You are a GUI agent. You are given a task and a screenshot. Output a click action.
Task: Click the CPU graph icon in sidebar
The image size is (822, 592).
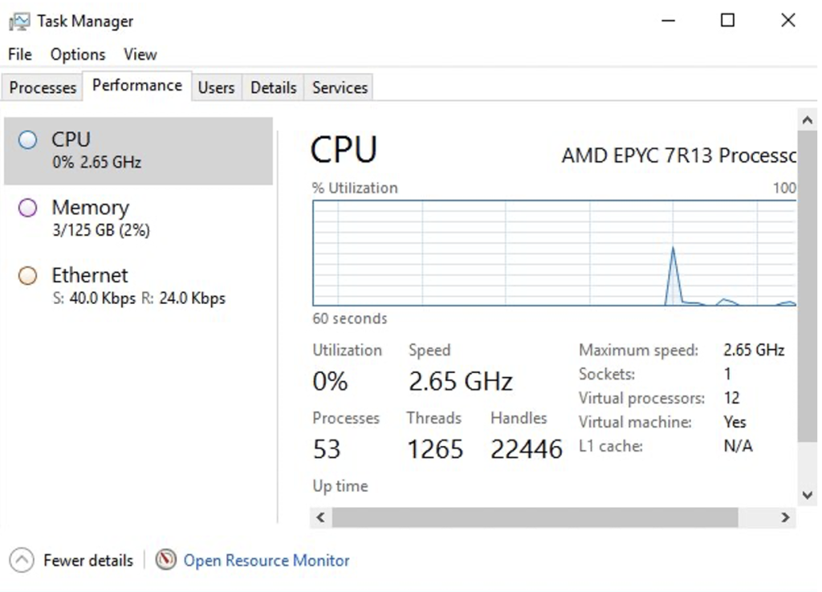coord(26,140)
